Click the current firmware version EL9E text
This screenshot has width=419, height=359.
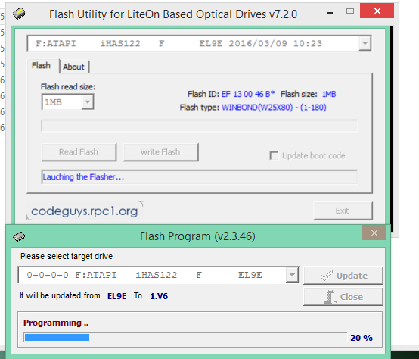116,296
